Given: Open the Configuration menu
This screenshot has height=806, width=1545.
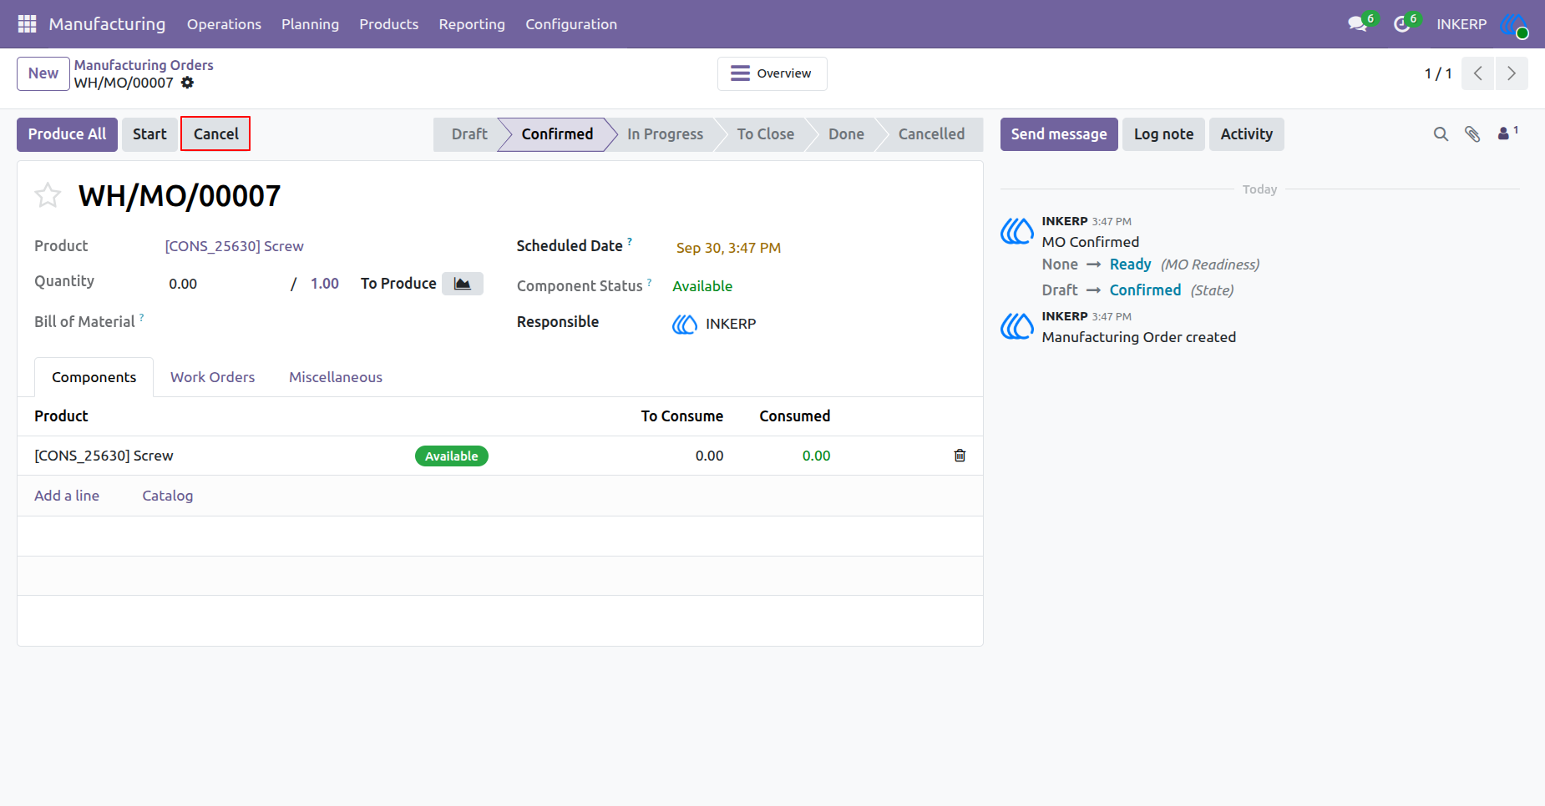Looking at the screenshot, I should click(571, 24).
